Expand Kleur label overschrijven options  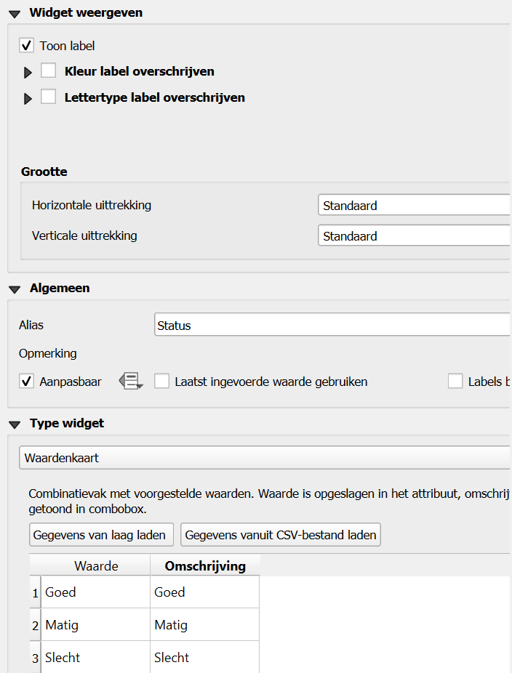(x=28, y=73)
